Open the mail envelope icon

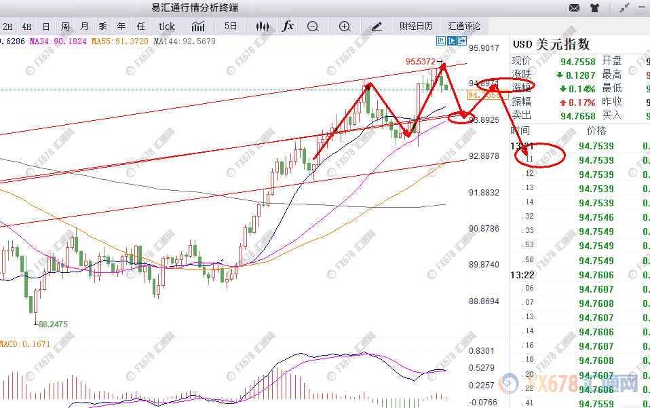coord(574,8)
